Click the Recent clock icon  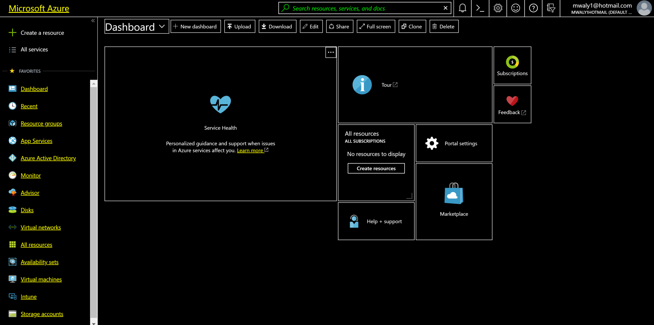click(x=12, y=106)
